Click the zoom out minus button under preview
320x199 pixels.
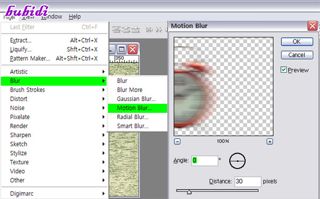click(x=177, y=142)
